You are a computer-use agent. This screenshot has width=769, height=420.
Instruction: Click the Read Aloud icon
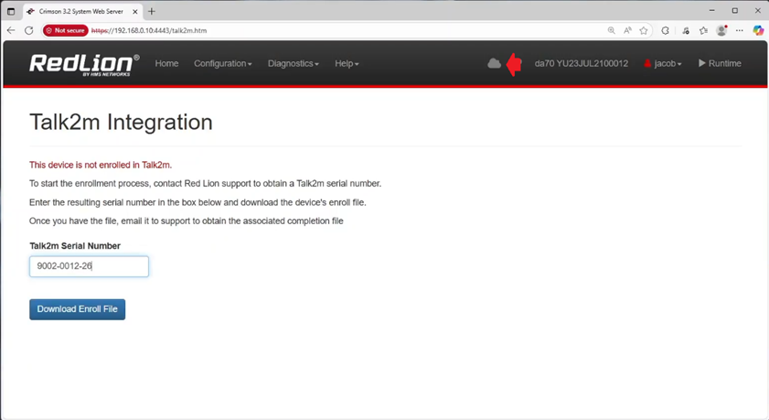(627, 30)
